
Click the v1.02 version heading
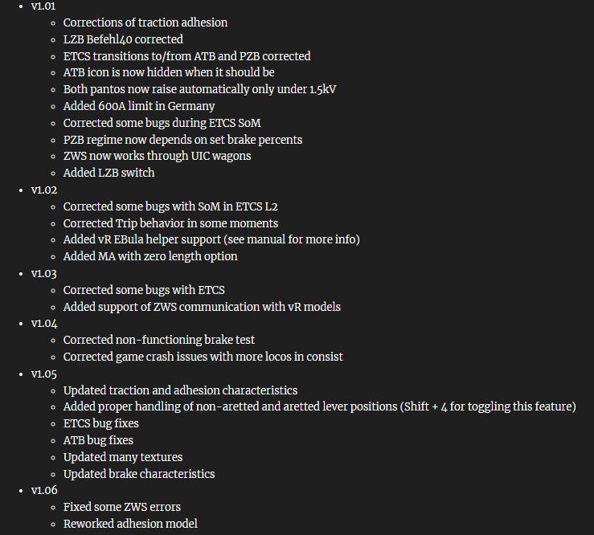pyautogui.click(x=44, y=190)
